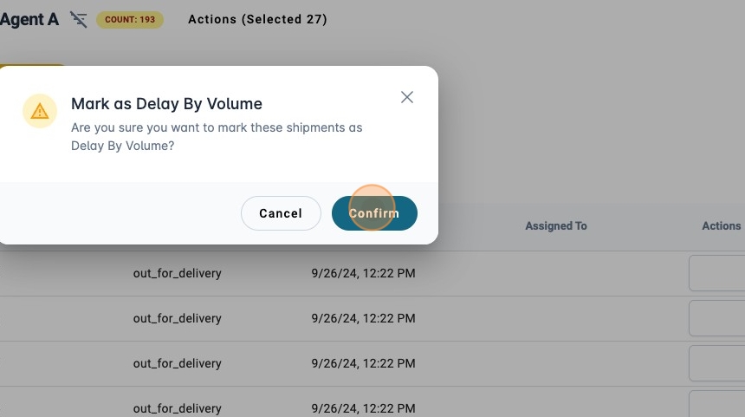Click the Actions column header

pos(721,226)
